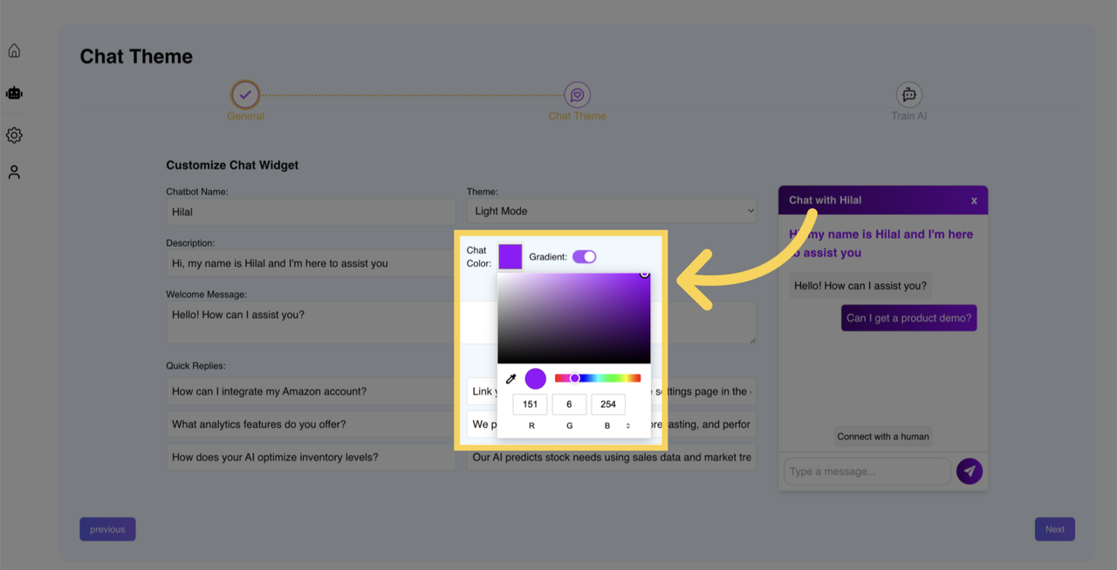Click the Train AI step robot icon
The height and width of the screenshot is (570, 1117).
click(908, 94)
